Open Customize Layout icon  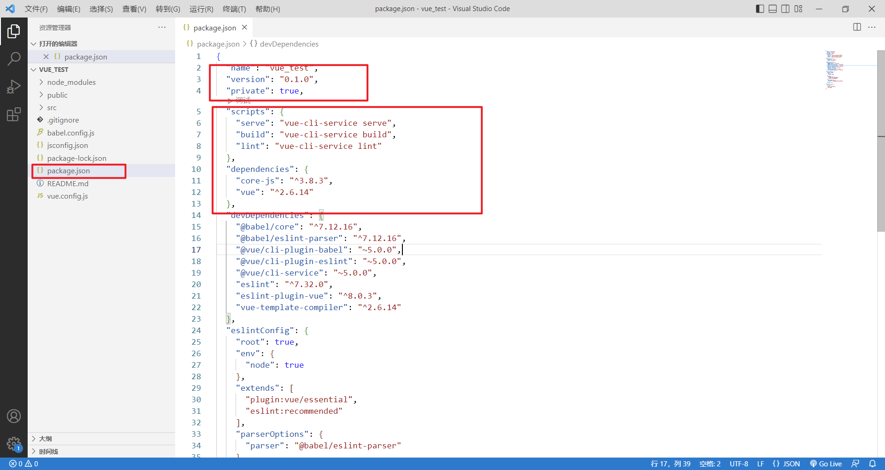(x=798, y=9)
